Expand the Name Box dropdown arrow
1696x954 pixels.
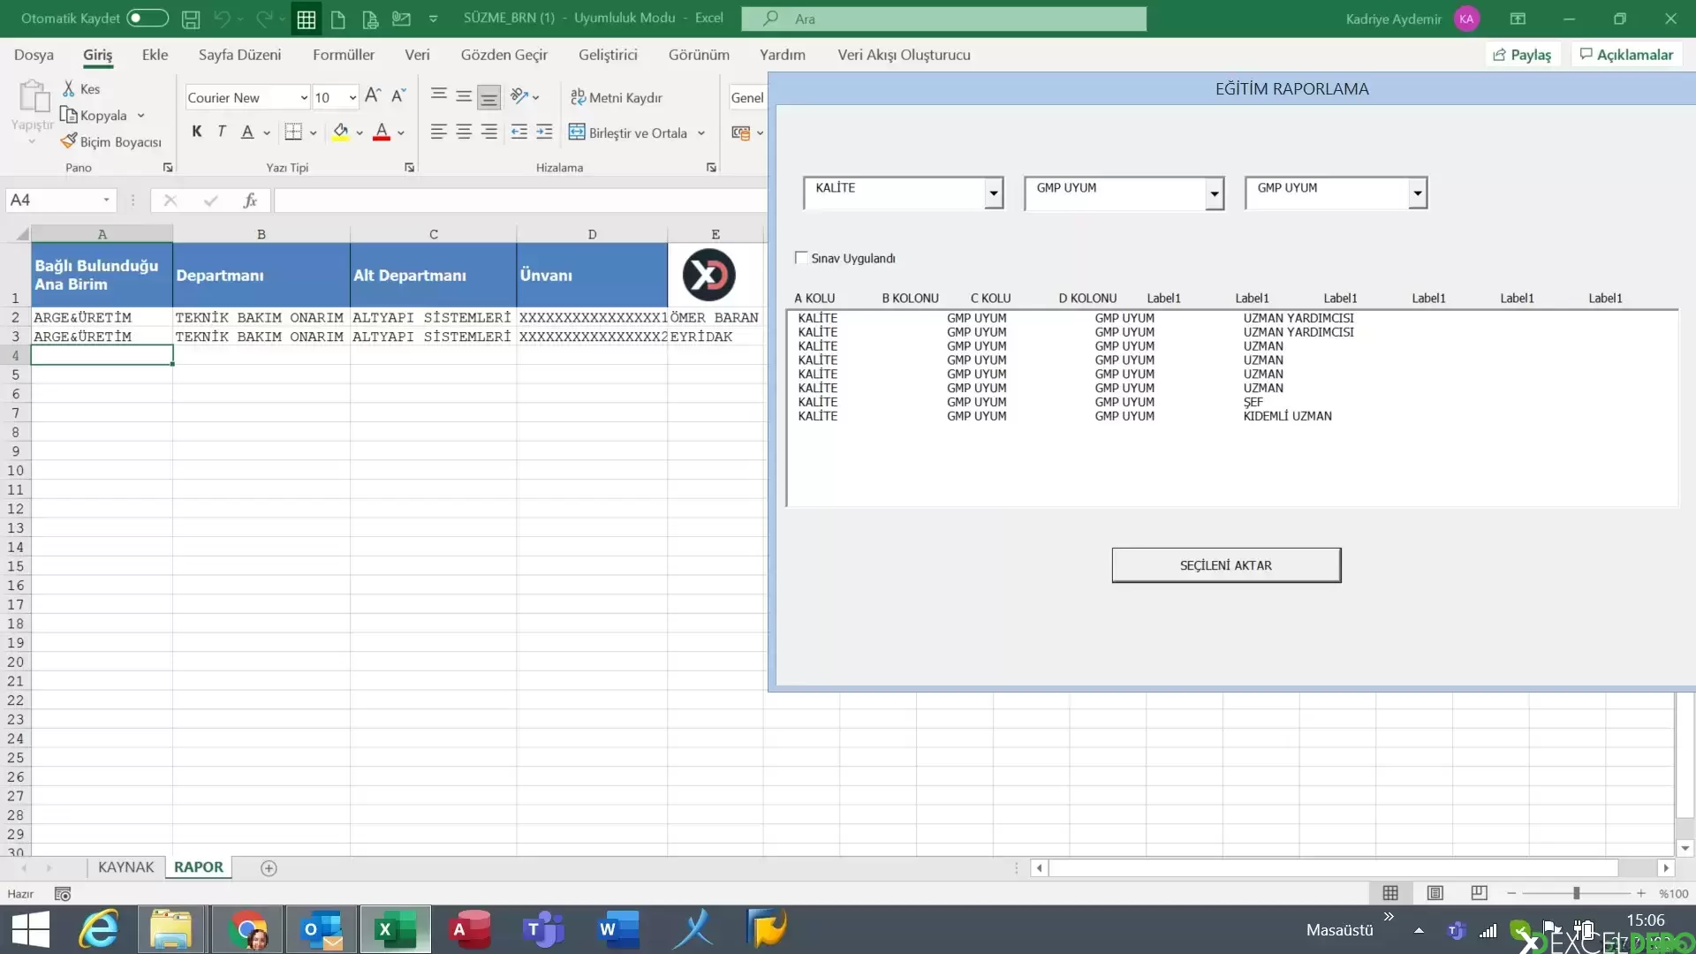106,201
